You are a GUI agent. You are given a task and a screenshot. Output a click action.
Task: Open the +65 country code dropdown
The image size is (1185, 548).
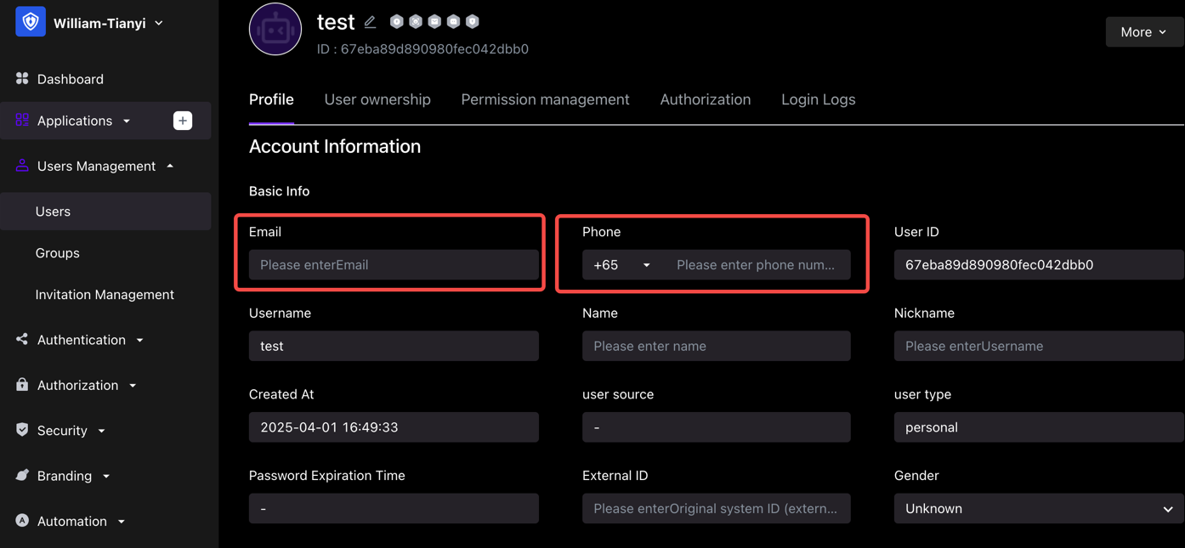coord(622,265)
